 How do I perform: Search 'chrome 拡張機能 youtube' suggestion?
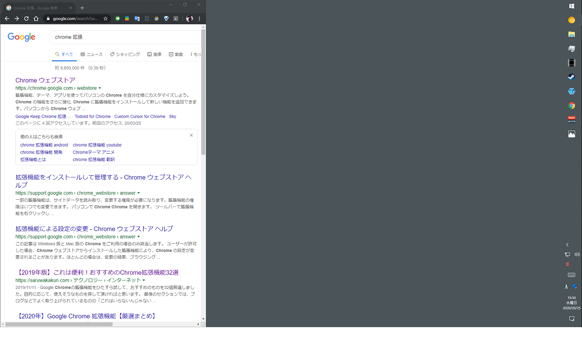(97, 145)
